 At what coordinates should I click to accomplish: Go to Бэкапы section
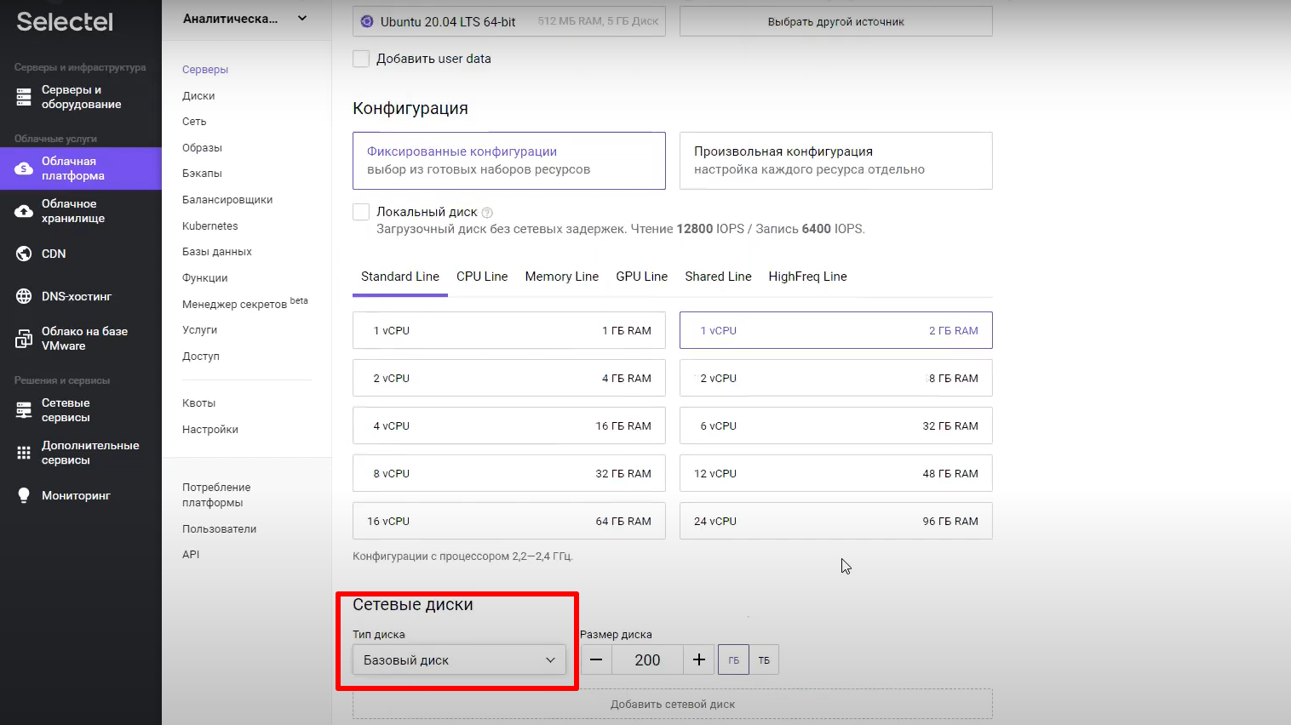202,174
